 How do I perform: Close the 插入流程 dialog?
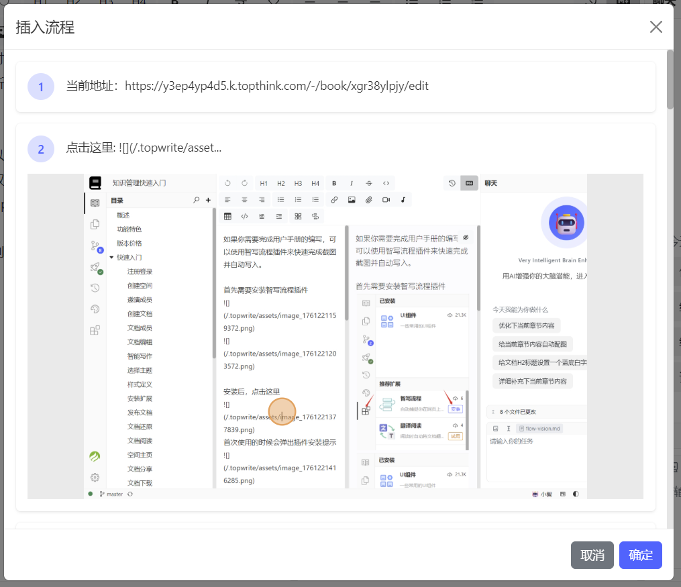656,27
